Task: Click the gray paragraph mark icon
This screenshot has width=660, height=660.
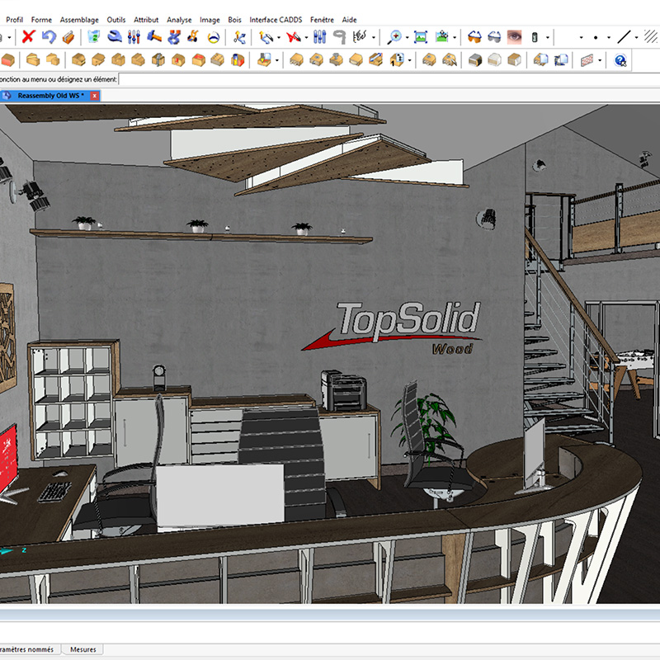Action: [339, 37]
